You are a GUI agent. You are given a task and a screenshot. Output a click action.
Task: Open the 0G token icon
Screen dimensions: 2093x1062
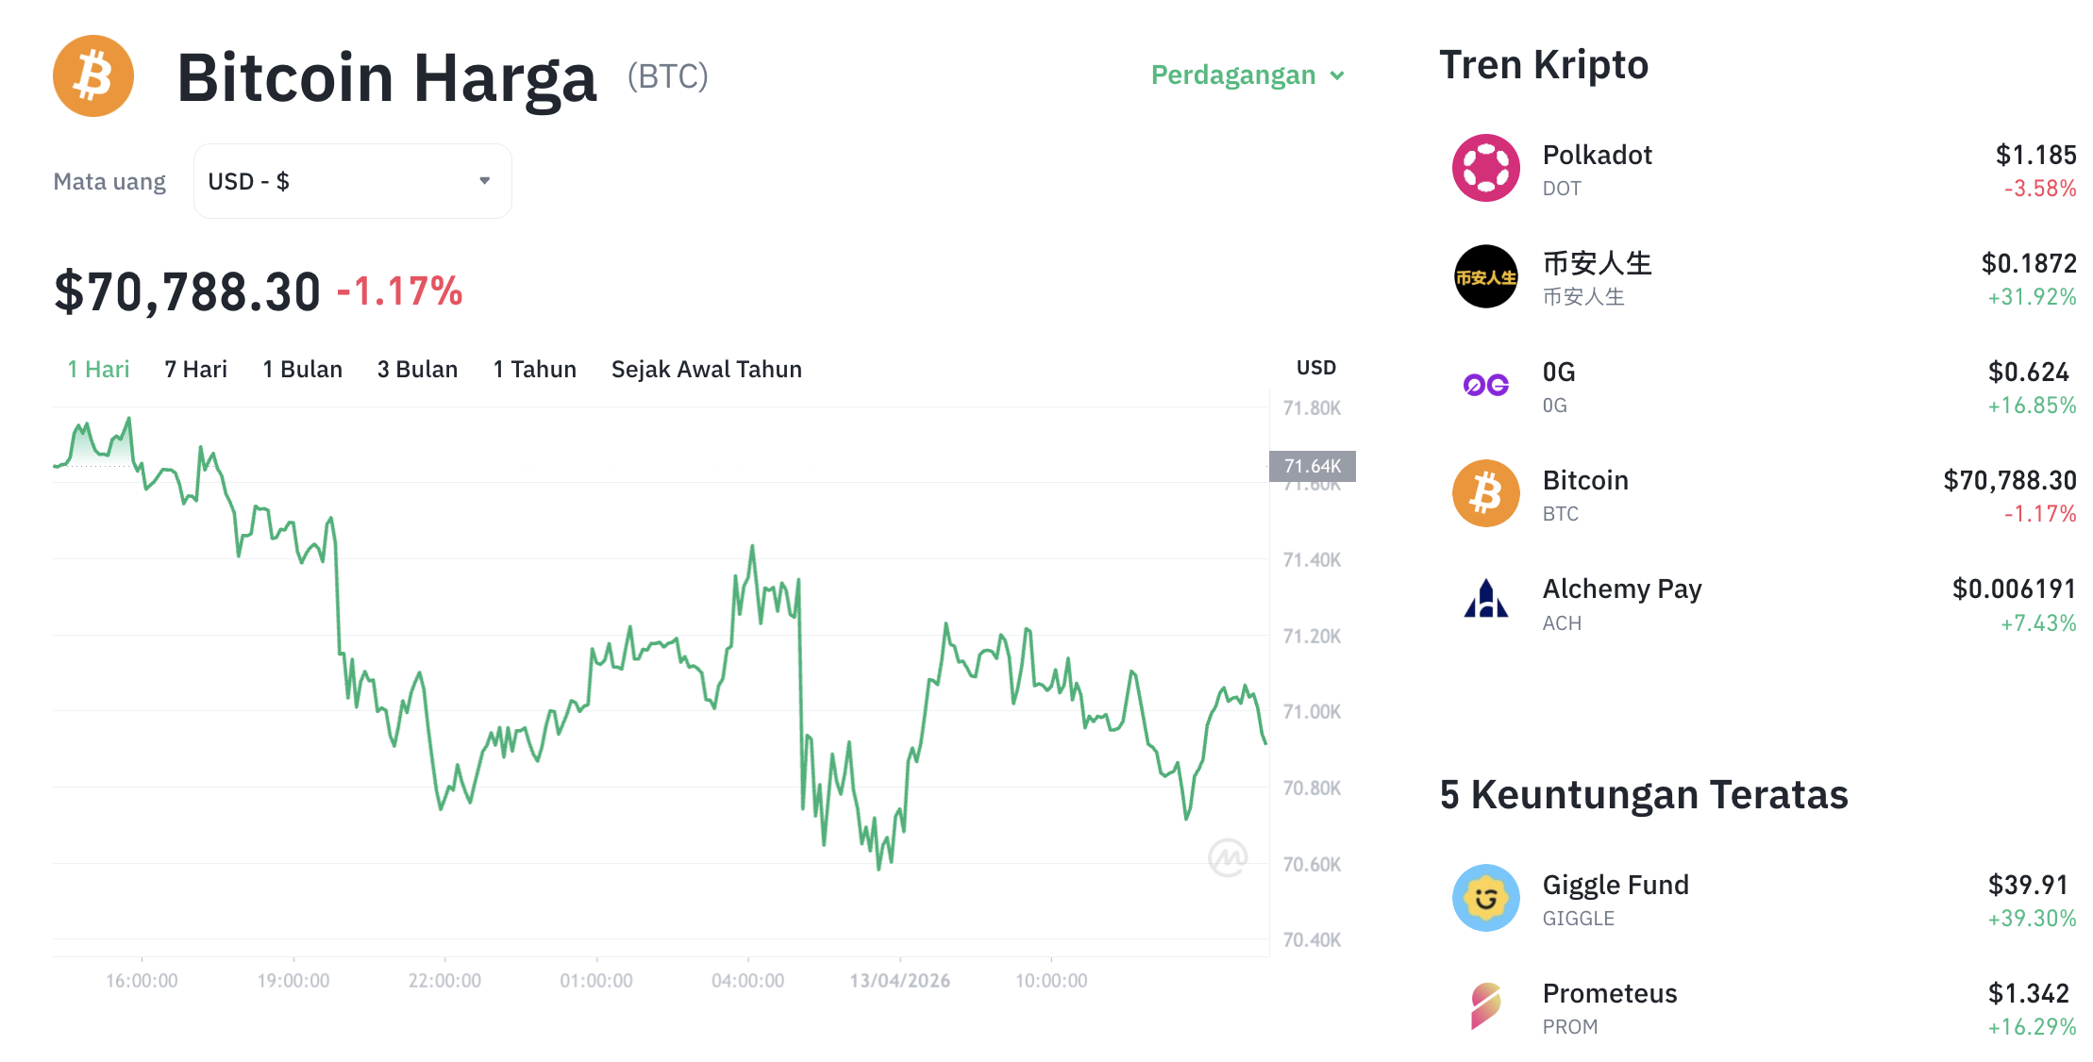tap(1486, 386)
